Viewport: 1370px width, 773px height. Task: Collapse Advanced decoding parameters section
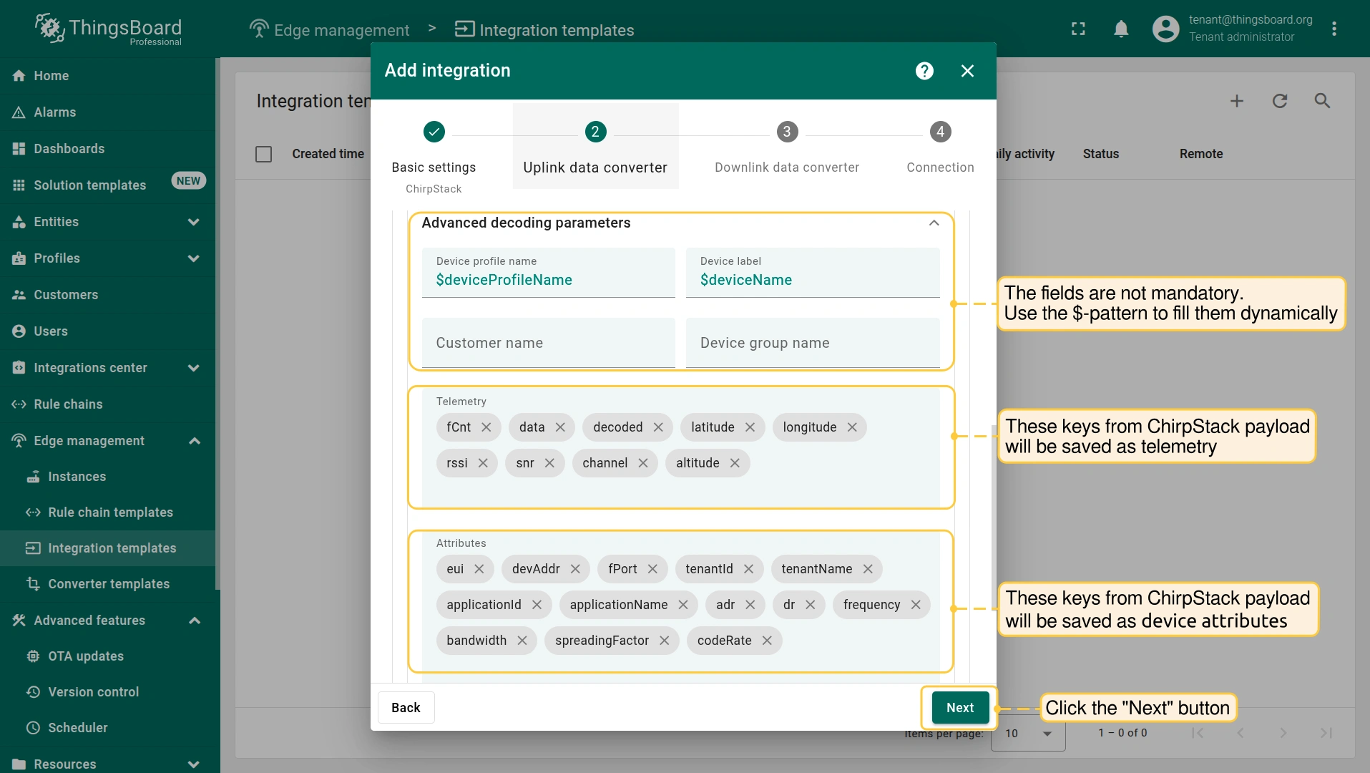coord(934,223)
